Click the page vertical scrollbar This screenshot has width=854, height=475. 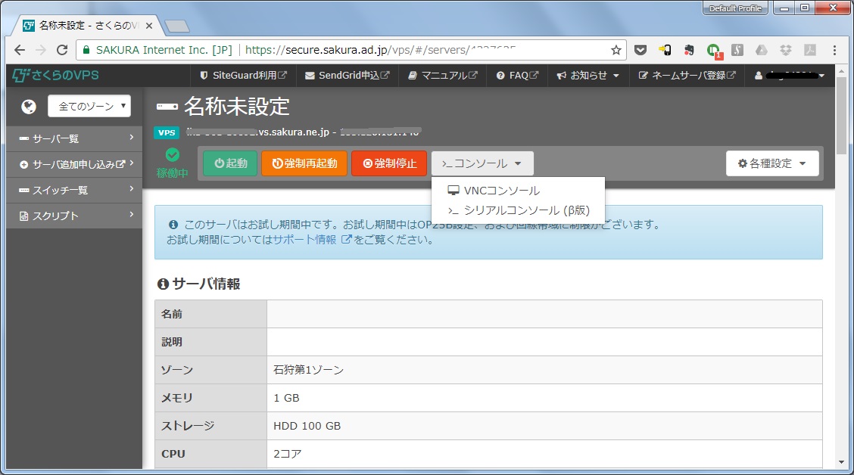click(841, 116)
